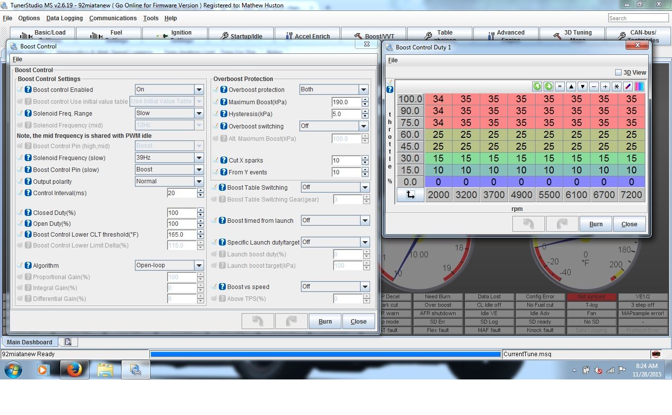
Task: Click the table color gradient icon
Action: point(639,86)
